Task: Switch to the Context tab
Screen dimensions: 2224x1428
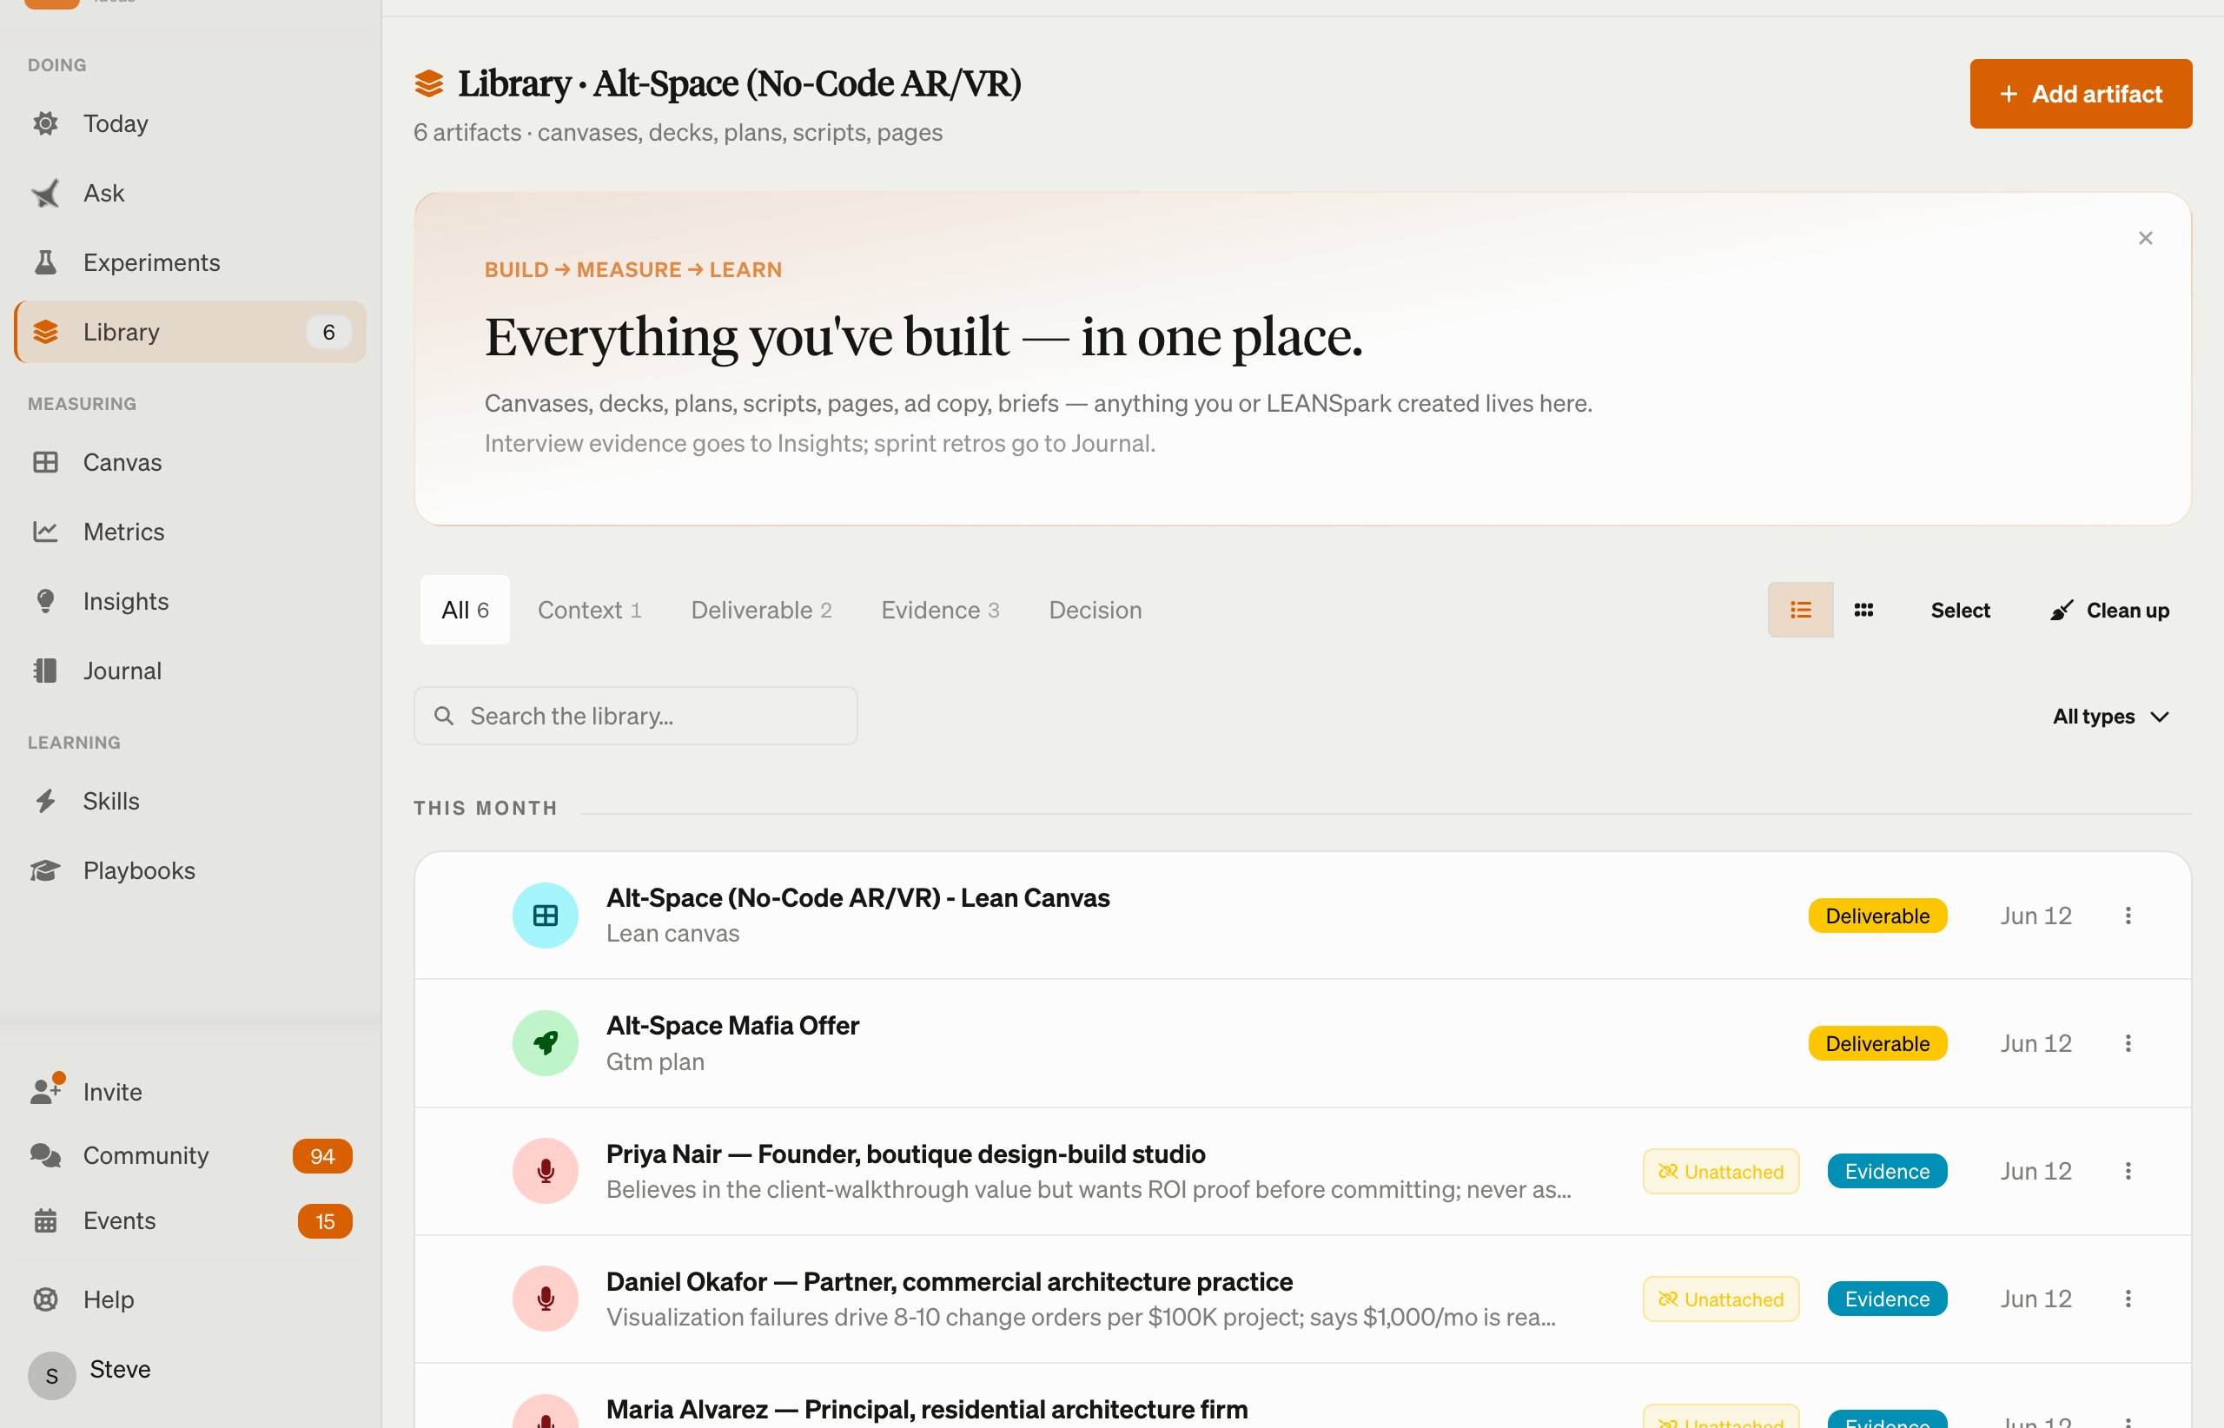Action: pyautogui.click(x=589, y=609)
